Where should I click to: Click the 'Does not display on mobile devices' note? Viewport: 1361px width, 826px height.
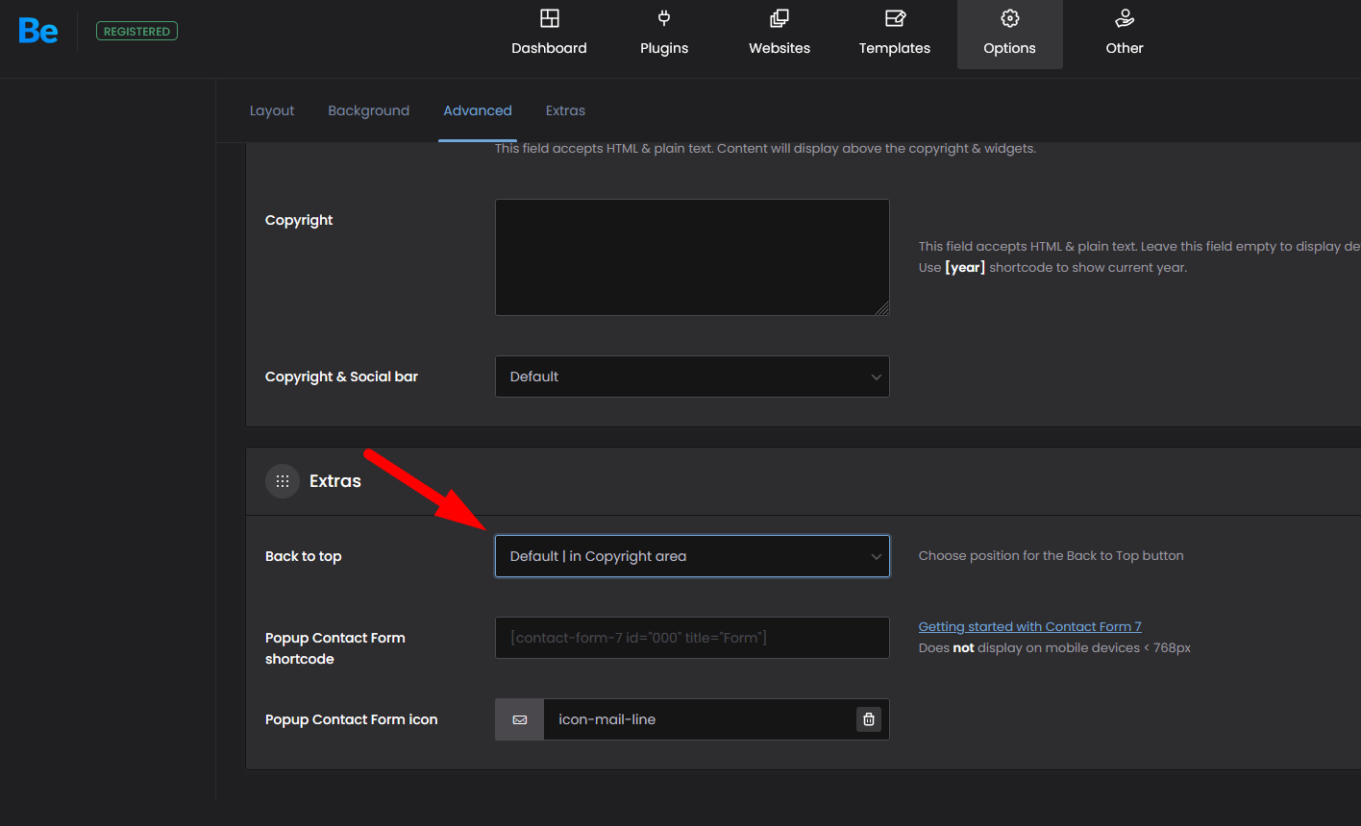(1054, 648)
